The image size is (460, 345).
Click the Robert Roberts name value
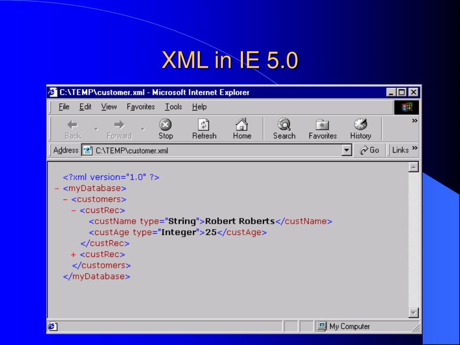coord(240,221)
